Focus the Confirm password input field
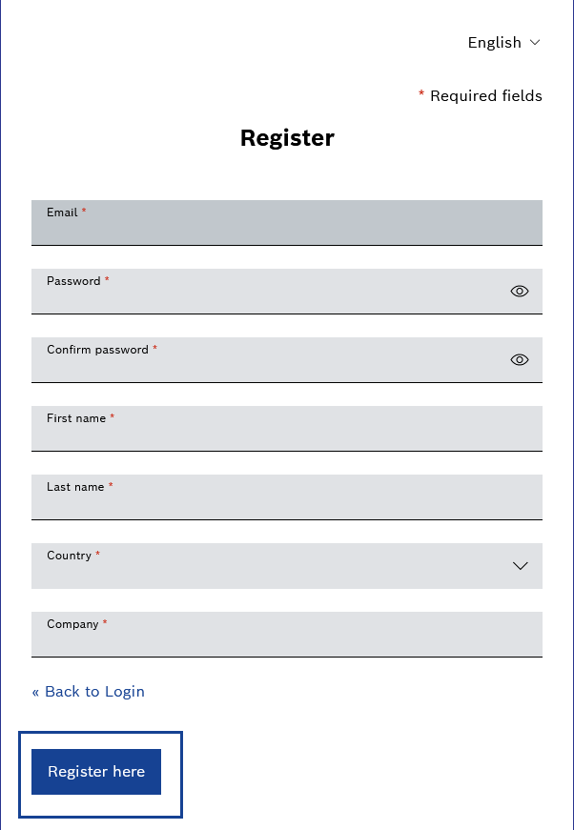Viewport: 574px width, 830px height. pos(287,360)
